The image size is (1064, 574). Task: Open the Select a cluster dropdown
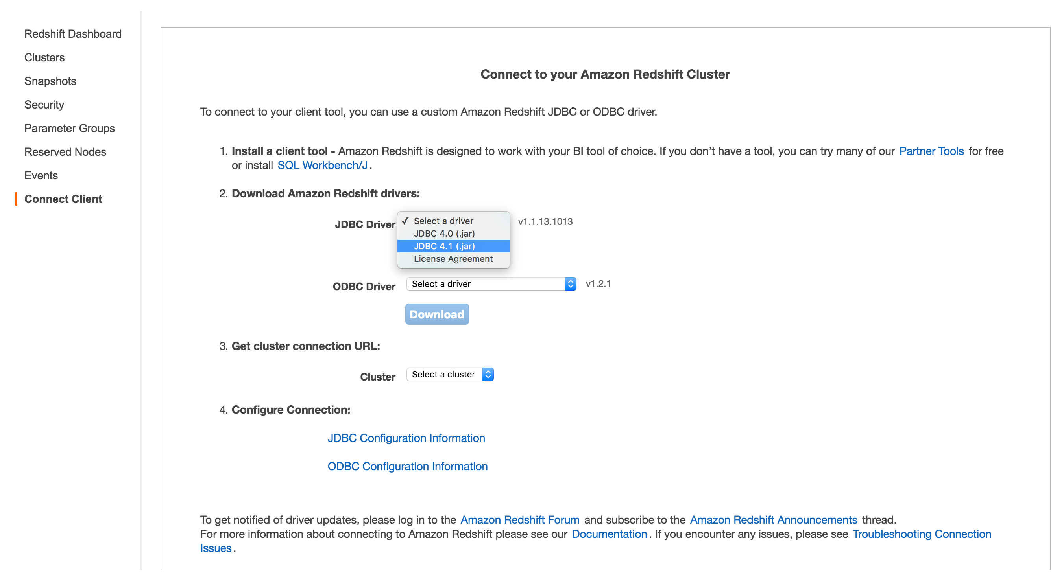coord(450,374)
